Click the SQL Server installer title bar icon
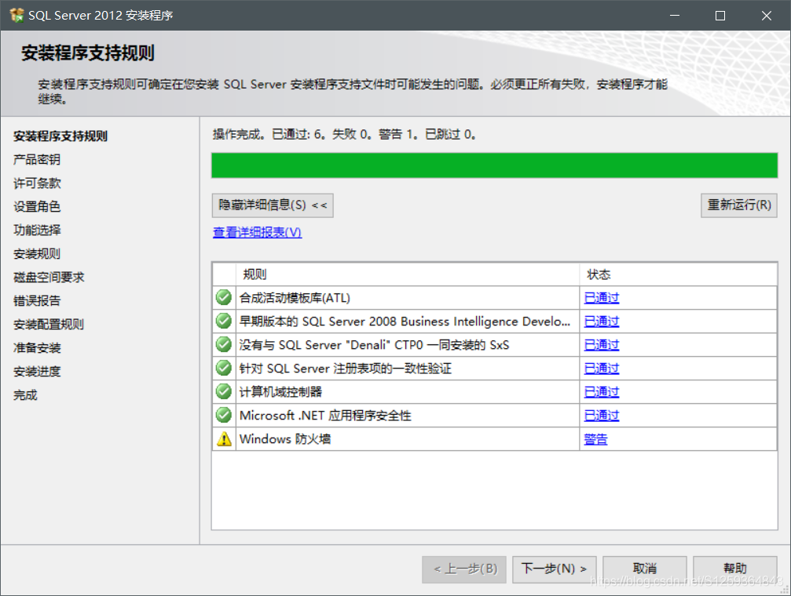 [16, 15]
